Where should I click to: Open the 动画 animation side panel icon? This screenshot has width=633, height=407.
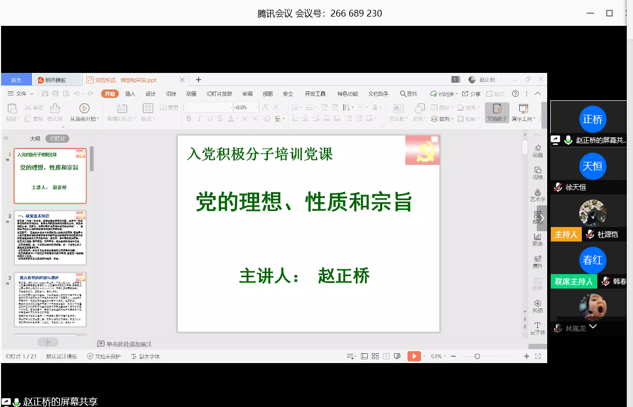(x=538, y=148)
